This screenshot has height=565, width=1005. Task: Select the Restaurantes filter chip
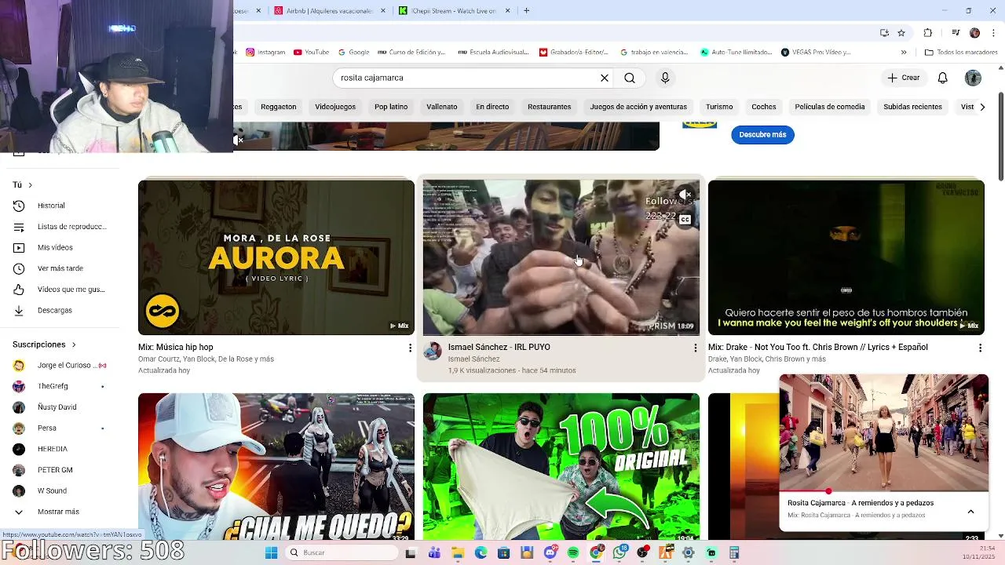tap(550, 107)
